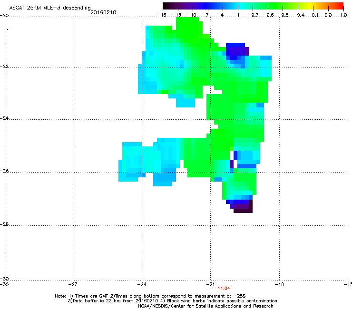The width and height of the screenshot is (352, 309).
Task: Click the -10 label on the color bar
Action: coord(192,15)
